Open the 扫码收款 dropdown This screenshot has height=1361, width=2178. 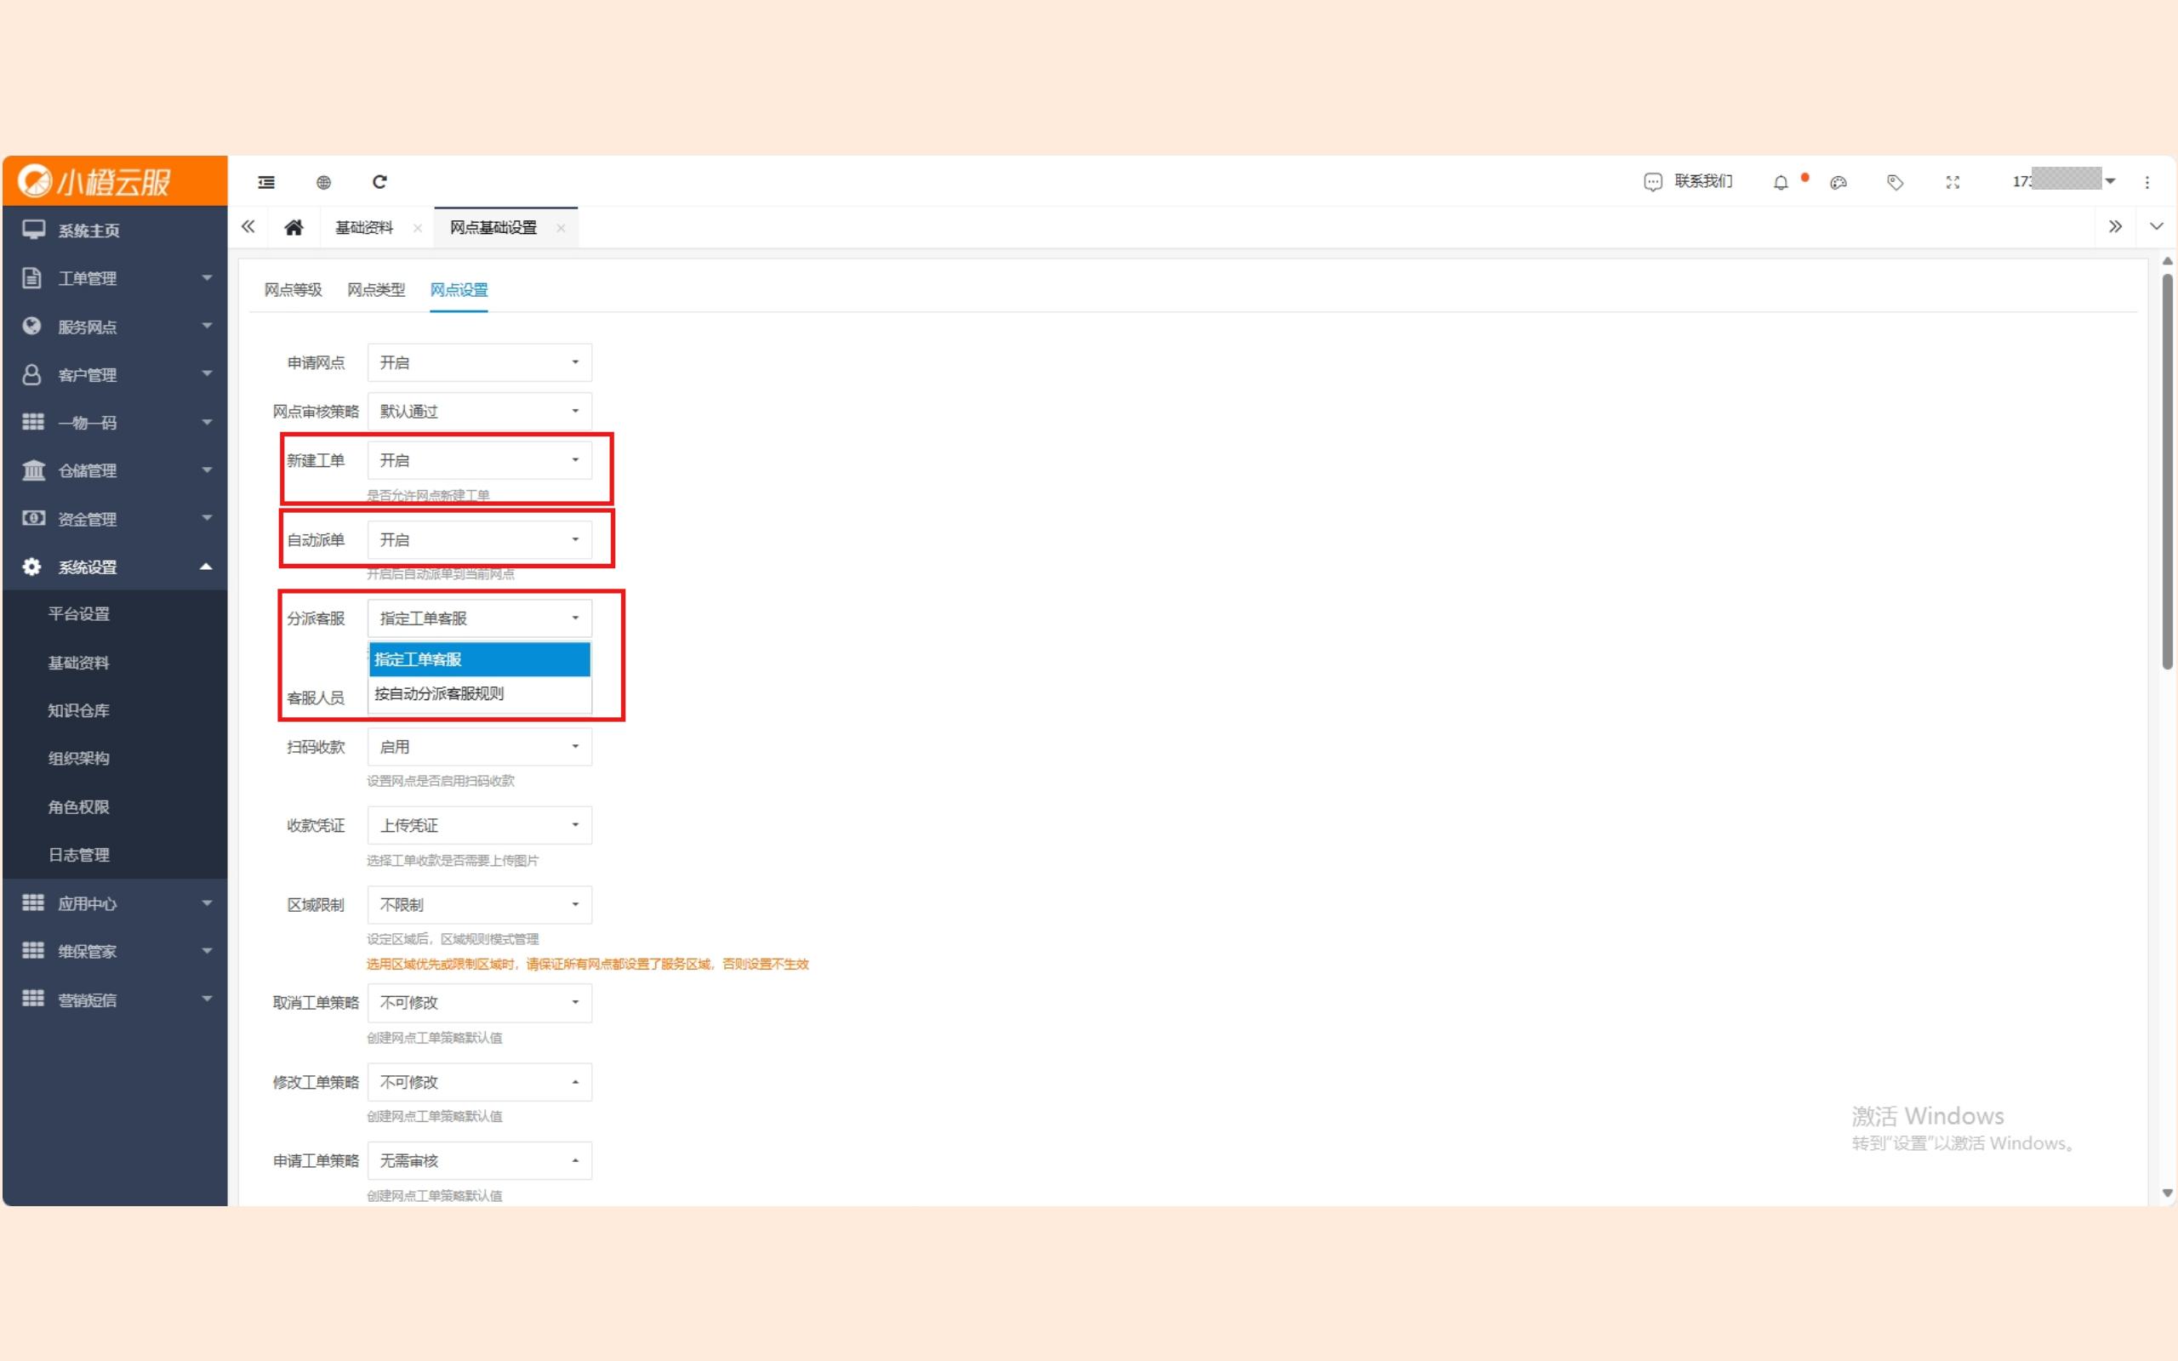pos(480,746)
